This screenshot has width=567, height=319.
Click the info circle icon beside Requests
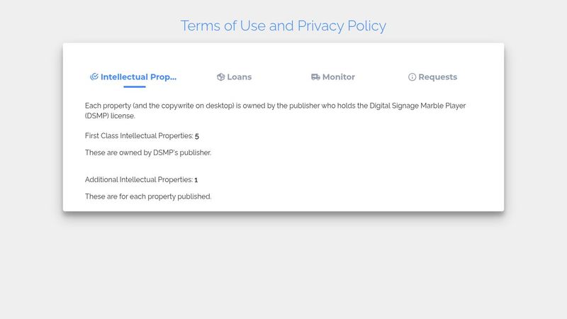click(x=412, y=77)
